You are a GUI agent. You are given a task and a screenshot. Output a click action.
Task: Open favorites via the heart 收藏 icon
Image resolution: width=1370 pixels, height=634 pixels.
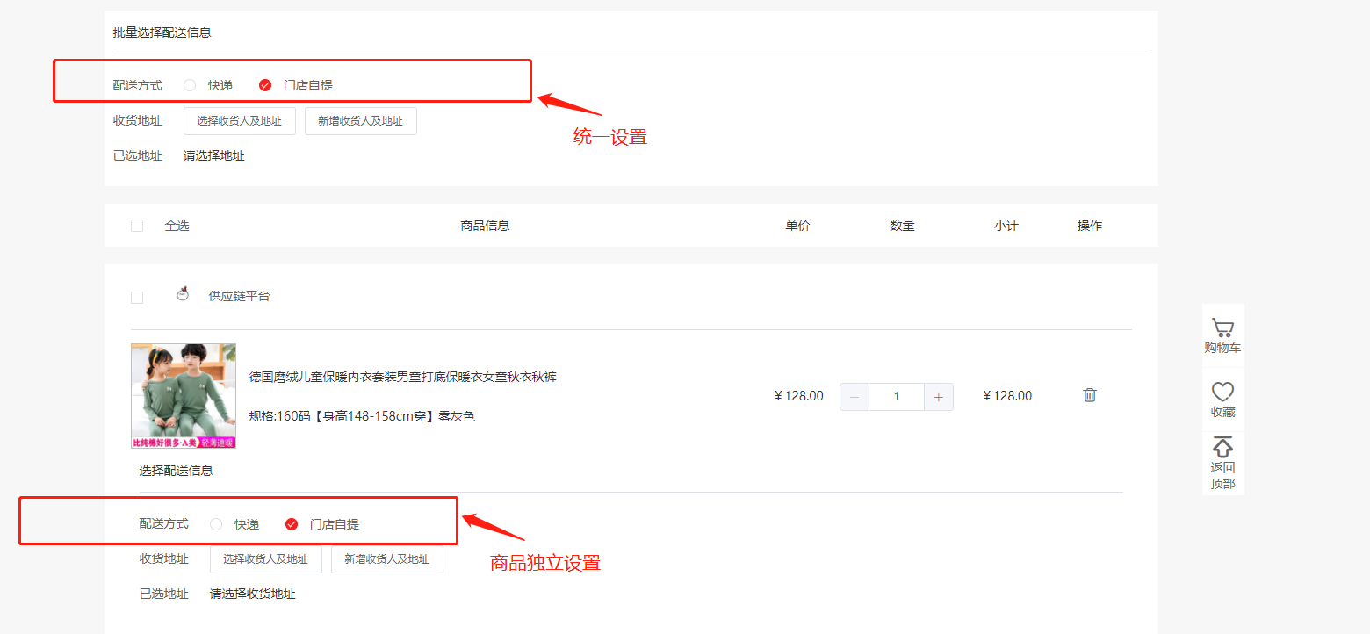coord(1222,392)
